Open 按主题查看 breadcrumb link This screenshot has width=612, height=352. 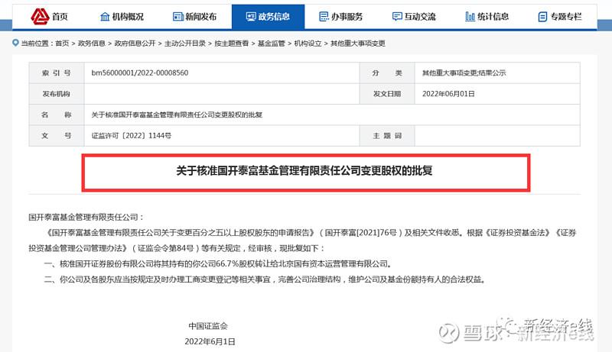click(x=232, y=44)
